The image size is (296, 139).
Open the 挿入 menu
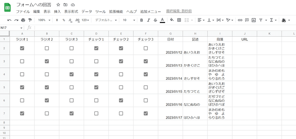click(57, 11)
